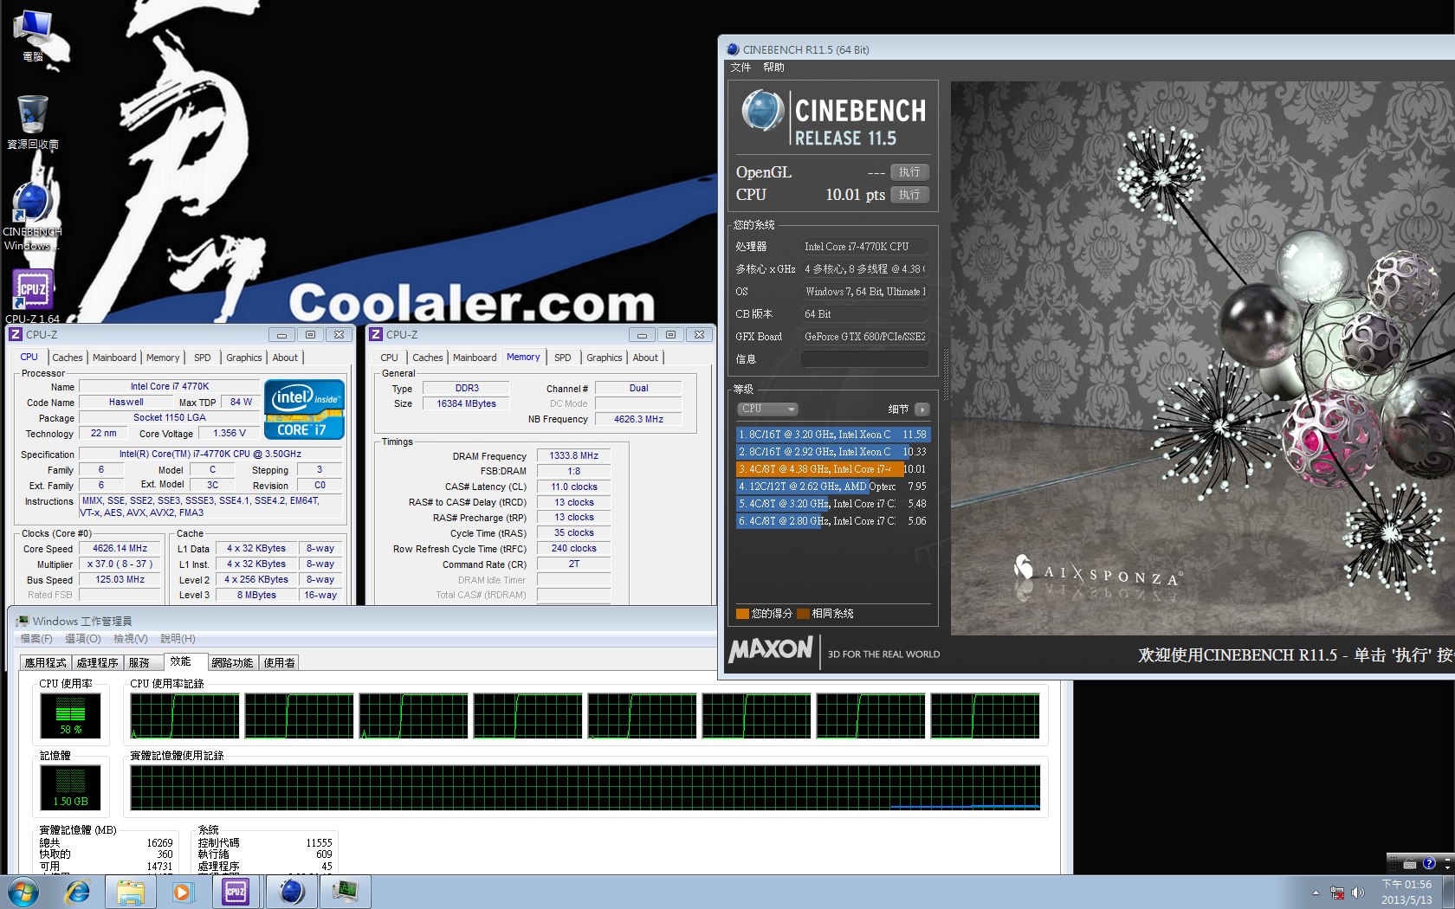Open SPD tab in right CPU-Z window
Image resolution: width=1455 pixels, height=909 pixels.
[563, 358]
